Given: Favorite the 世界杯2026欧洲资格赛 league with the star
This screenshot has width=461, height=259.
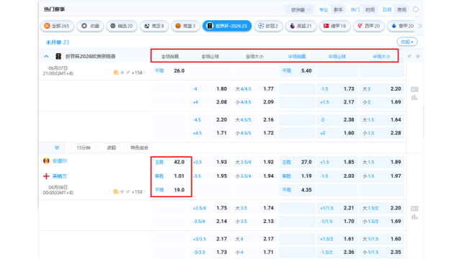Looking at the screenshot, I should pos(418,56).
